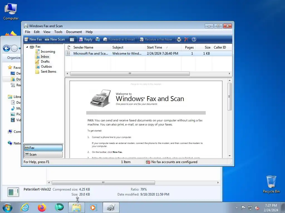Click the muted volume tray icon
Screen dimensions: 285x213
257,208
